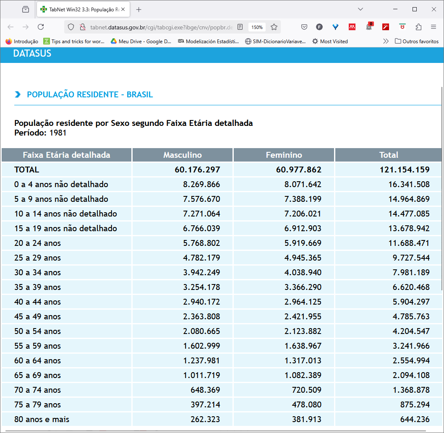Screen dimensions: 444x433
Task: Reload the current page
Action: [x=41, y=27]
